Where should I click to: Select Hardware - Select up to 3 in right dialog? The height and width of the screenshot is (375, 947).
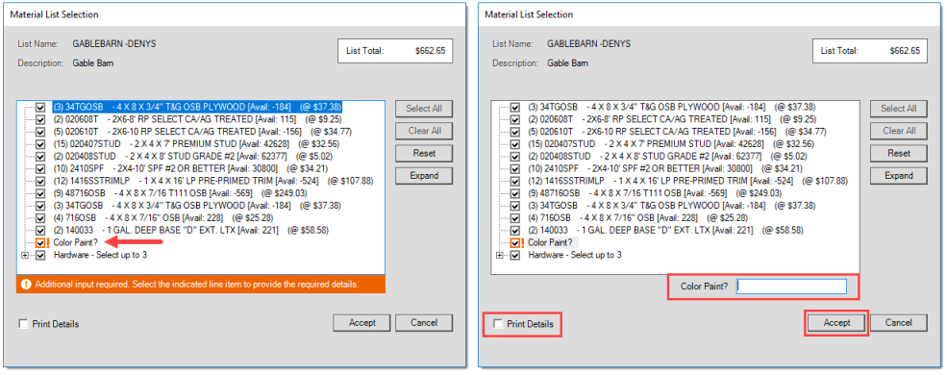point(575,255)
